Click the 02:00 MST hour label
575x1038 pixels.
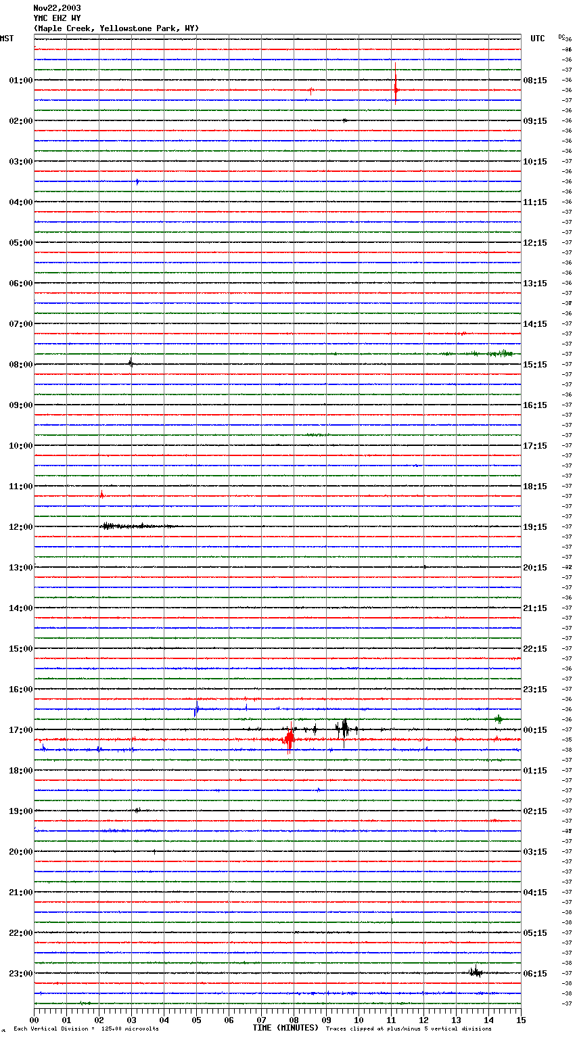coord(21,121)
